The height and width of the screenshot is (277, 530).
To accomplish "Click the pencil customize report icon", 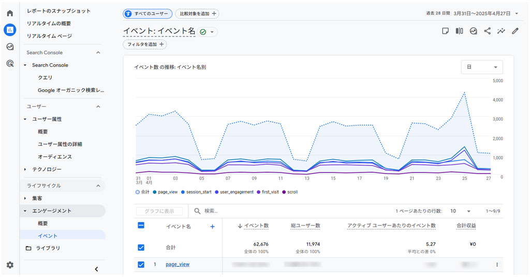I will 515,31.
